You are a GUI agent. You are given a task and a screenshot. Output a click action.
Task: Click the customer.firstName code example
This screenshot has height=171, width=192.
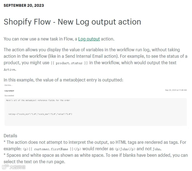pyautogui.click(x=52, y=149)
